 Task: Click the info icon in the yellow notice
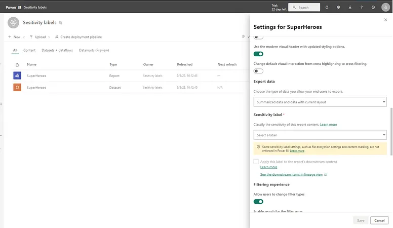[258, 147]
